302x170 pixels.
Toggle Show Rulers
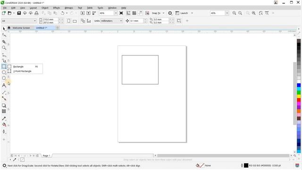pos(128,13)
